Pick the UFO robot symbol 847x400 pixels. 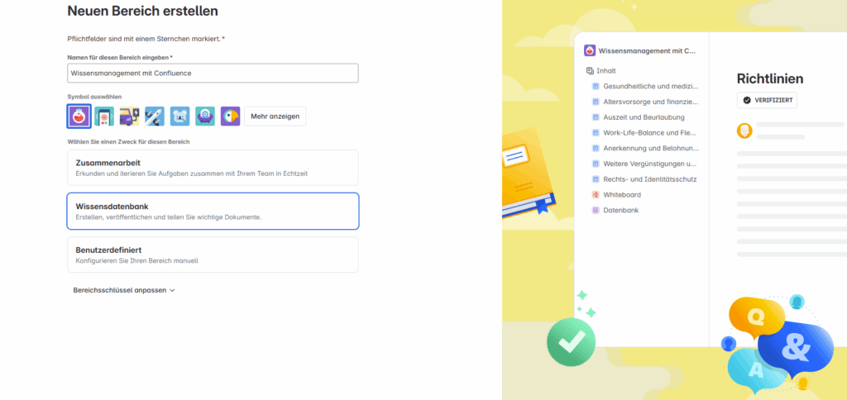(x=205, y=116)
